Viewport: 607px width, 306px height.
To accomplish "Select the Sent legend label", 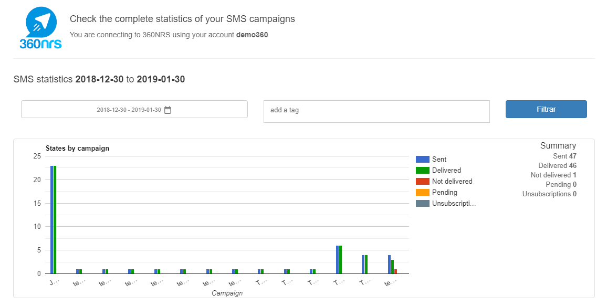I will 439,160.
